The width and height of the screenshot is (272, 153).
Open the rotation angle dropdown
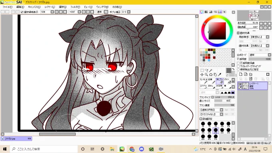[x=79, y=12]
